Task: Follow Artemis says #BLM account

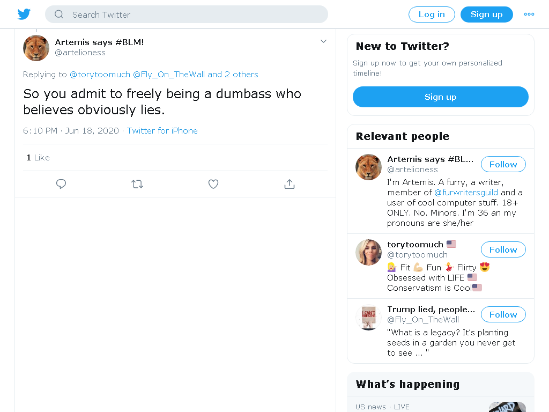Action: click(x=503, y=164)
